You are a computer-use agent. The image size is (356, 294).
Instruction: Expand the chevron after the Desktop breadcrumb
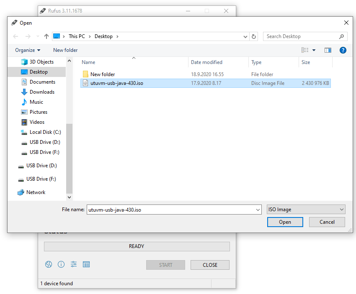117,36
